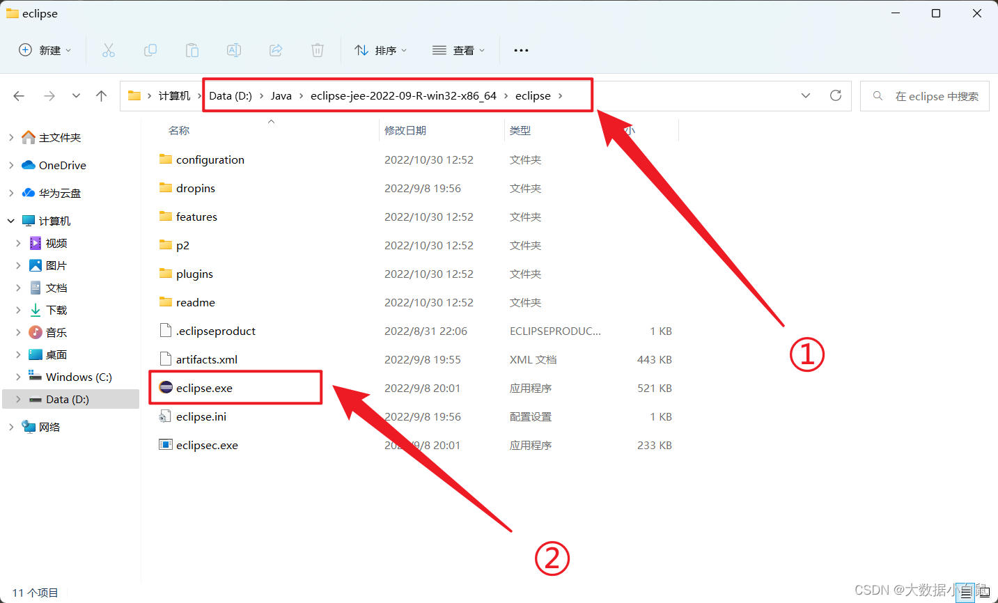The width and height of the screenshot is (998, 603).
Task: Click the Refresh button in address bar
Action: (x=836, y=95)
